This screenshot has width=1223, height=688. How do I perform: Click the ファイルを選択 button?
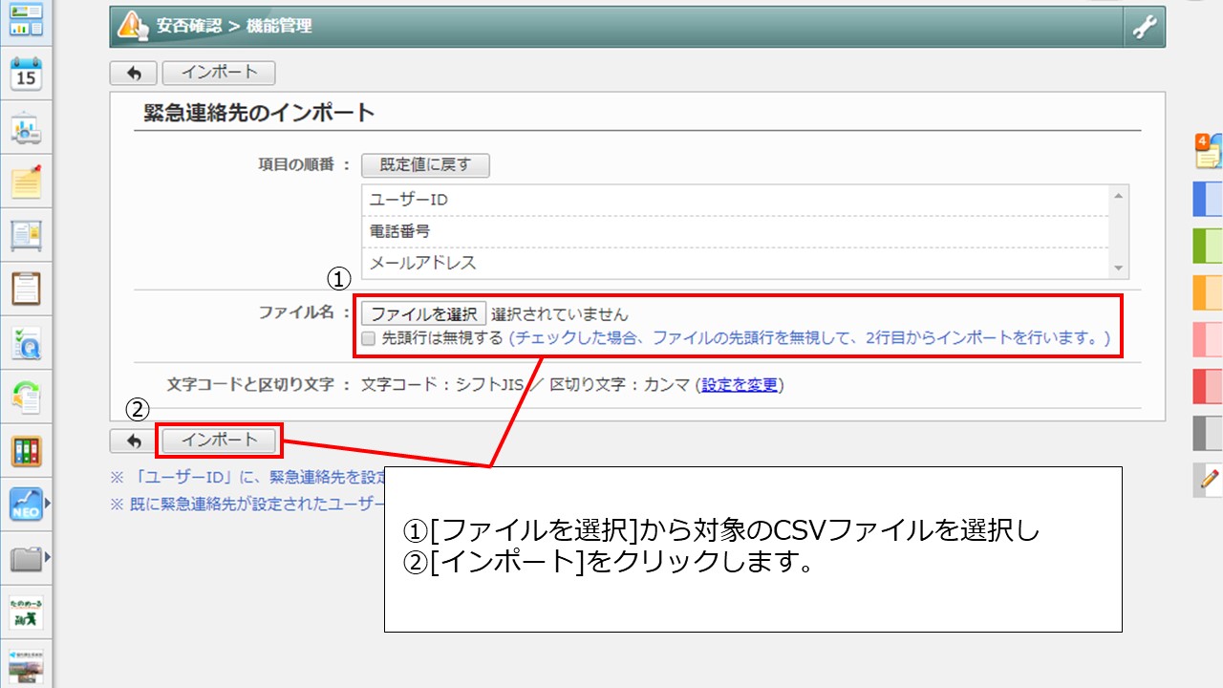click(x=423, y=313)
